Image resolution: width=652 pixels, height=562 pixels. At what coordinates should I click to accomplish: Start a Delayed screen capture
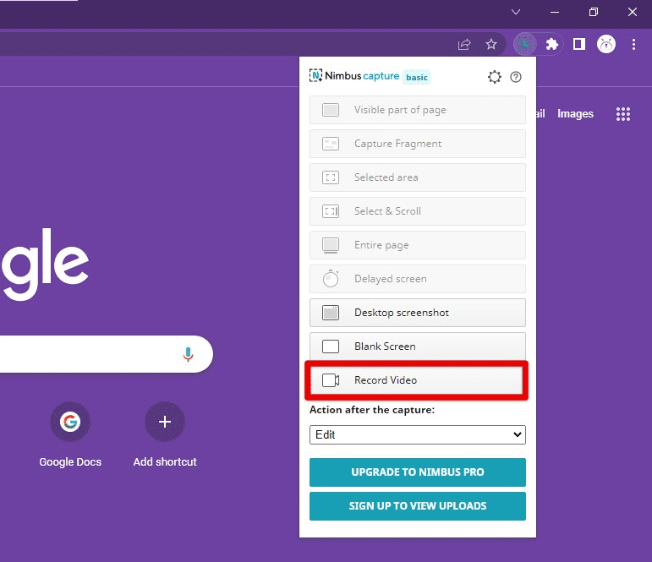click(418, 279)
